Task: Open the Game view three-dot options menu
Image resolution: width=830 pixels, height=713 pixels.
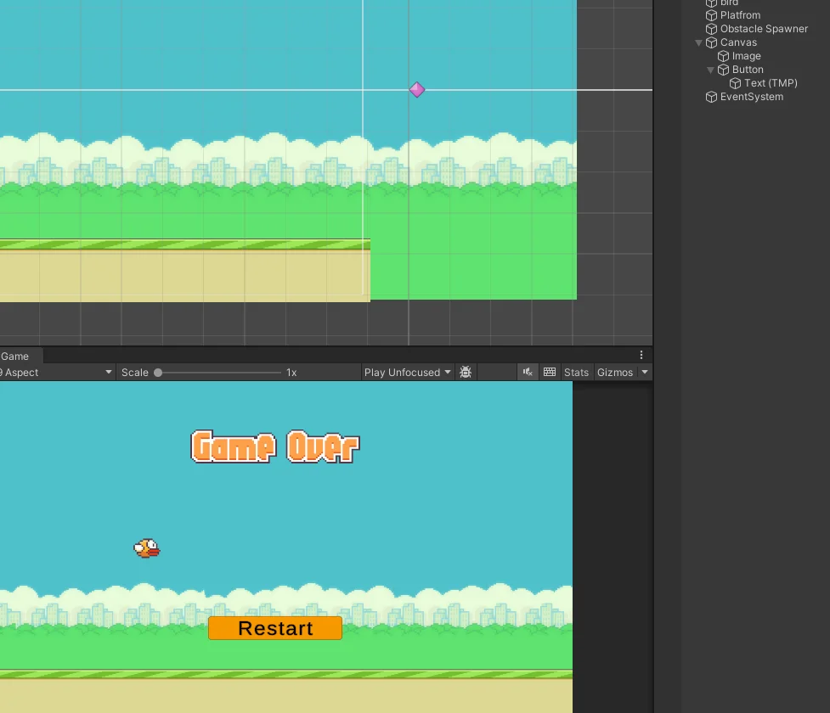Action: 641,355
